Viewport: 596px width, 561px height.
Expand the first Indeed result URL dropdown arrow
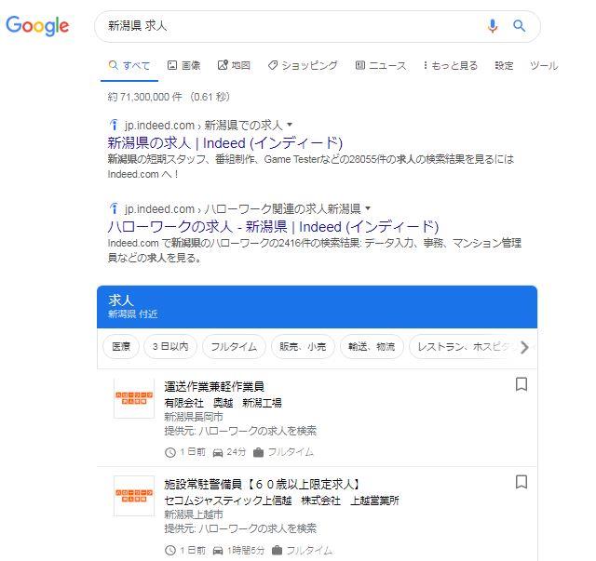(290, 125)
